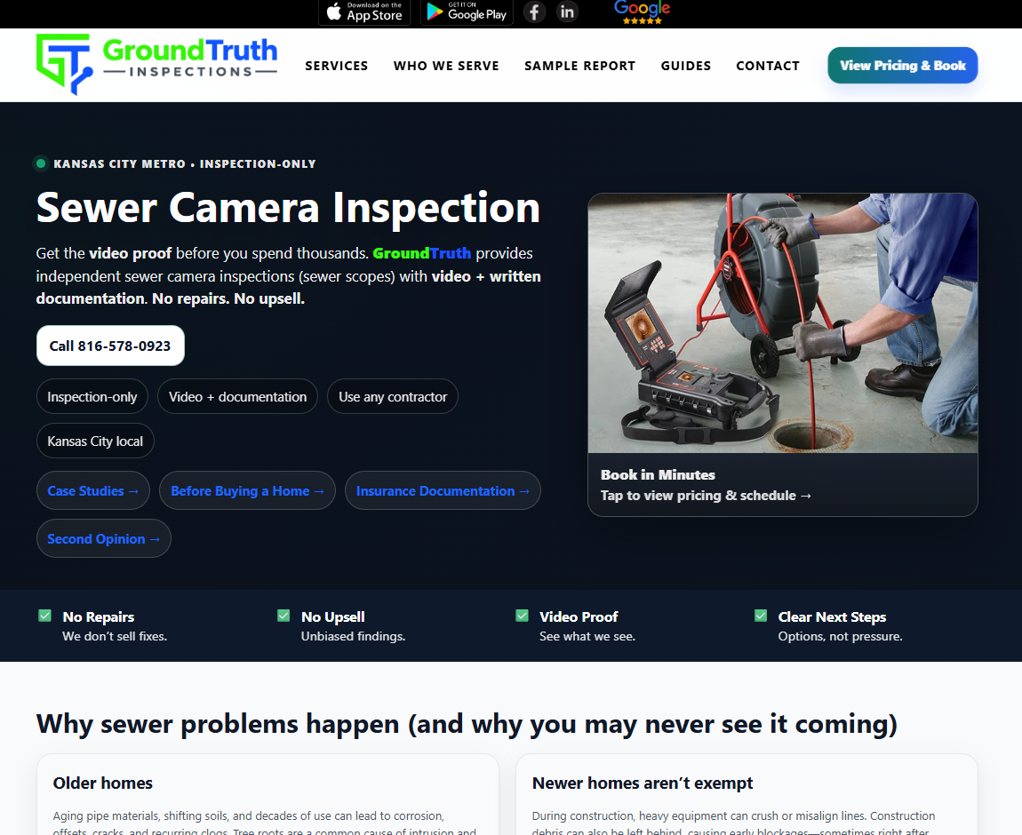Select the Inspection-only pill
The width and height of the screenshot is (1022, 835).
pyautogui.click(x=92, y=397)
